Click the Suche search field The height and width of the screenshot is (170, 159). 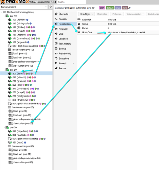[x=72, y=2]
